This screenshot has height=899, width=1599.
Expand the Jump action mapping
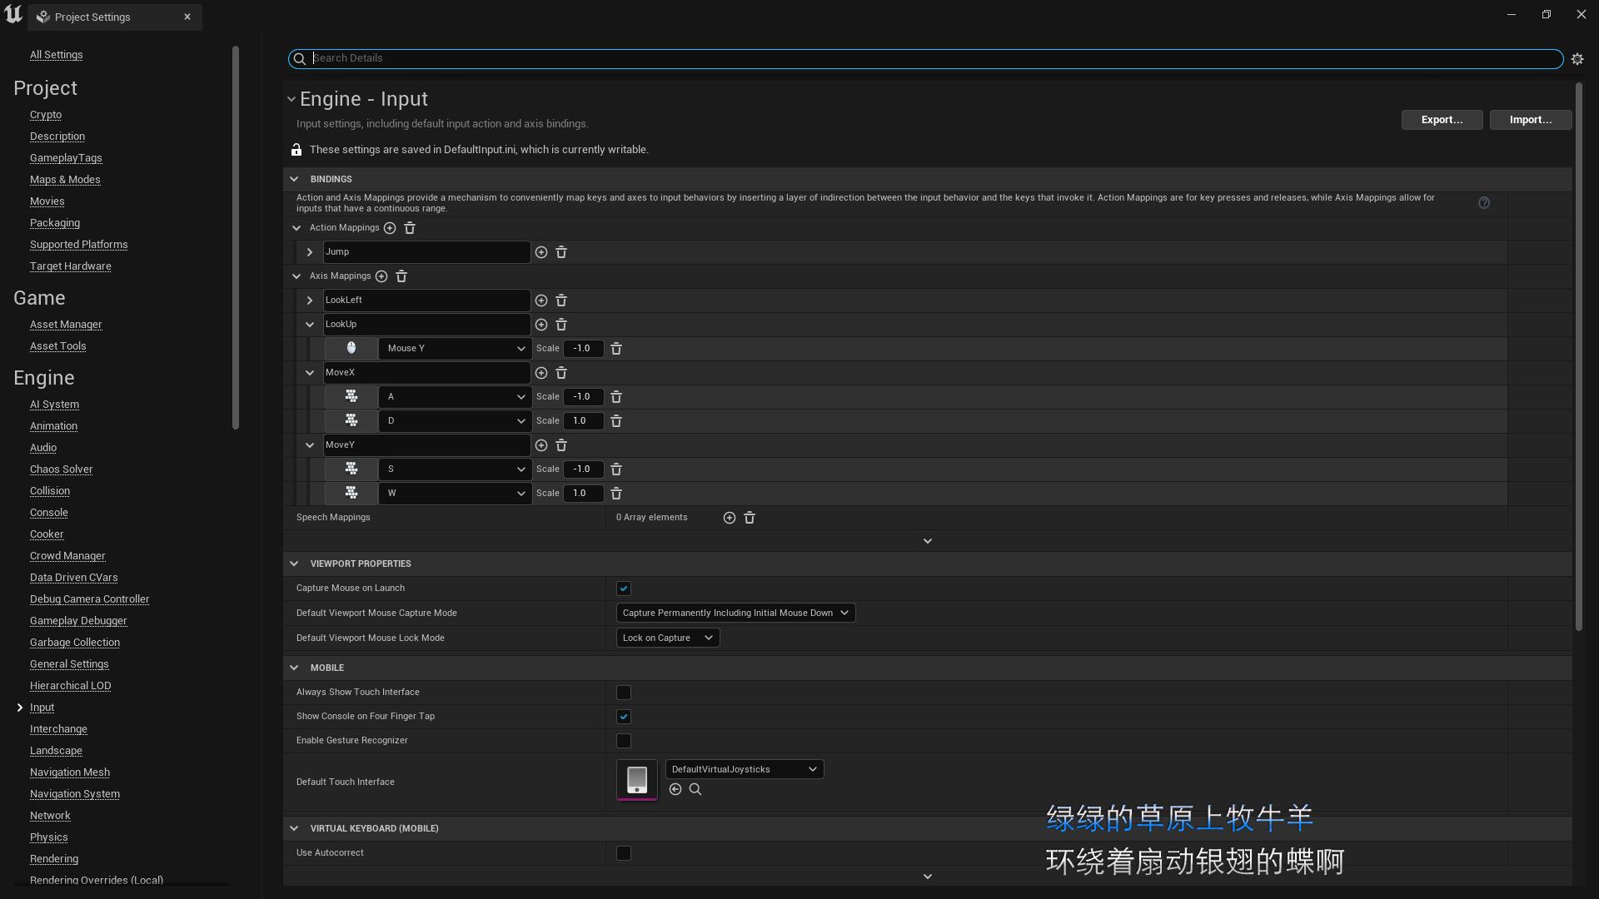[310, 252]
